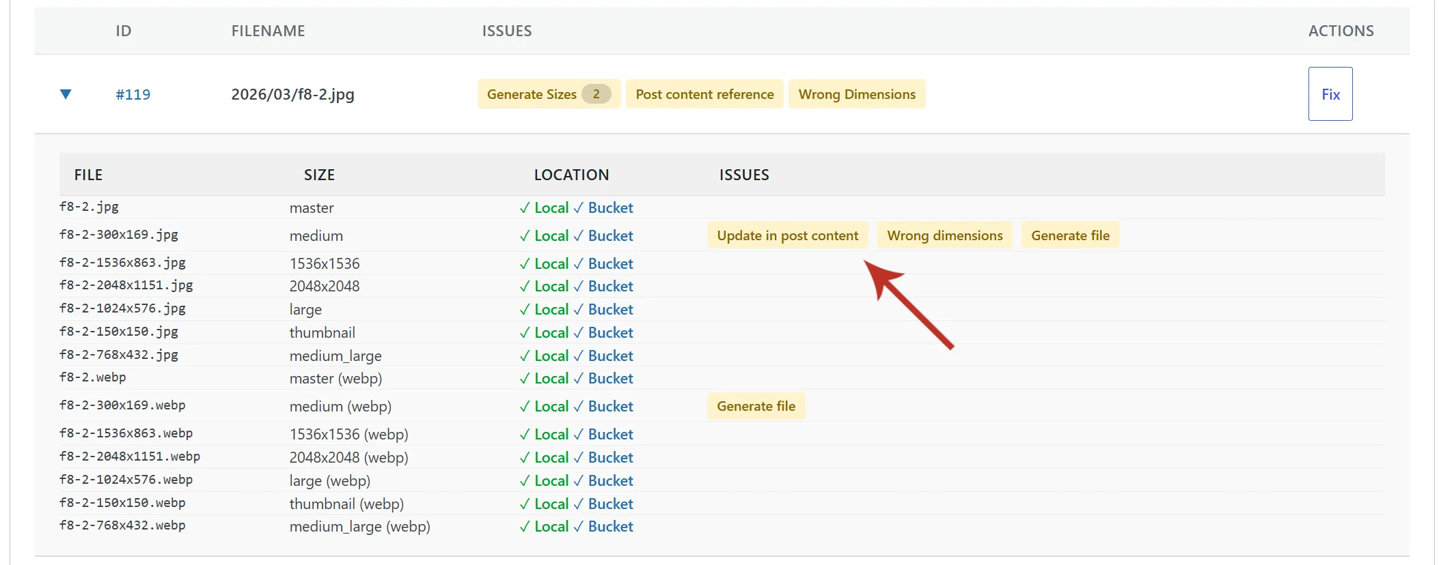Select file f8-2-1024x576.jpg
The height and width of the screenshot is (565, 1439).
[122, 308]
